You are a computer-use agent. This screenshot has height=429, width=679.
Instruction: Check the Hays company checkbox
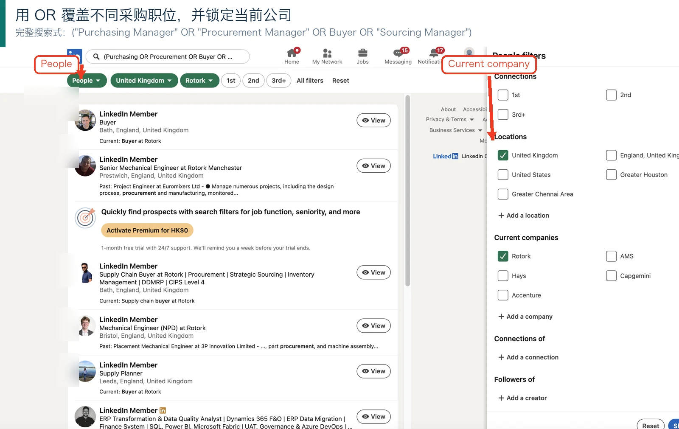tap(503, 276)
